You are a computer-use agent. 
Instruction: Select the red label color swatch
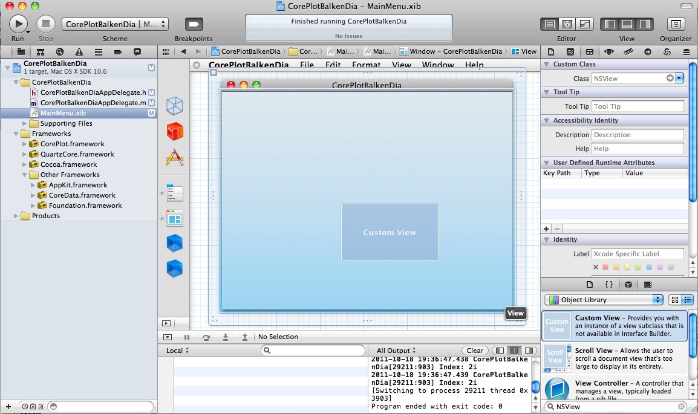coord(605,267)
